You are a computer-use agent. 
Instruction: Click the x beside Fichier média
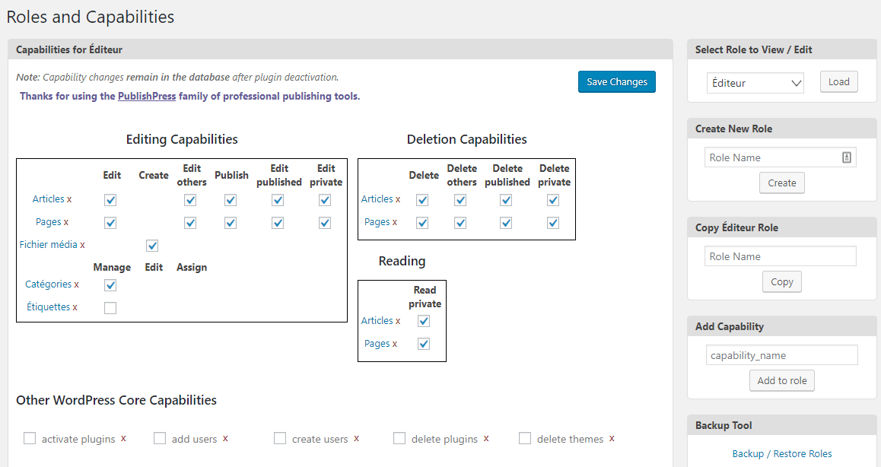pos(82,245)
